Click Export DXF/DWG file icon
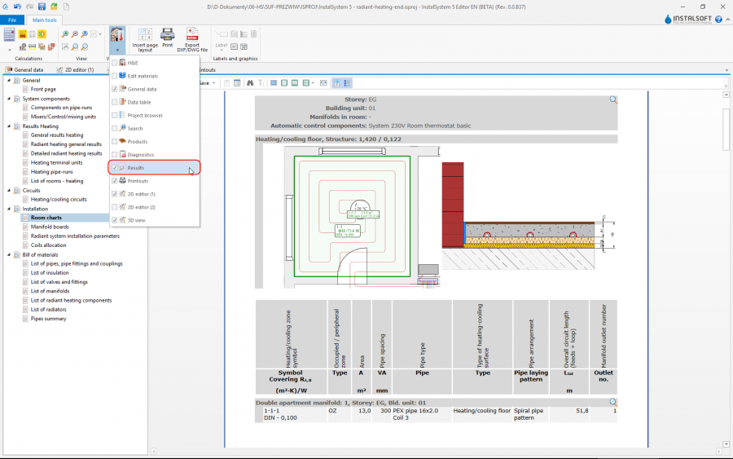This screenshot has width=733, height=459. point(192,34)
